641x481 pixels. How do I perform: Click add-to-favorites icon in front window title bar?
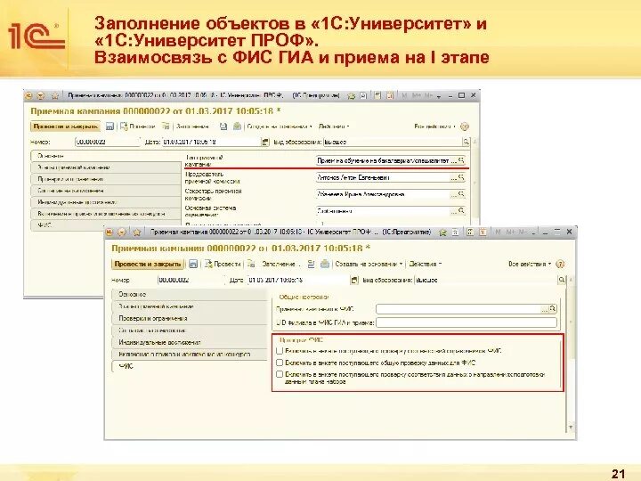(x=442, y=232)
